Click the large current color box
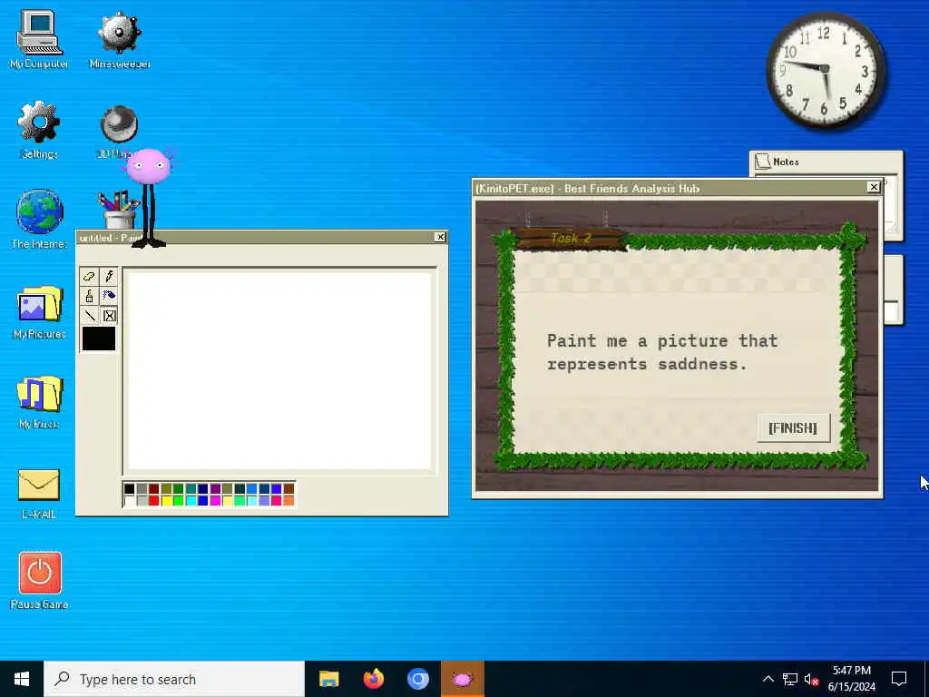Screen dimensions: 929x697 tap(99, 339)
